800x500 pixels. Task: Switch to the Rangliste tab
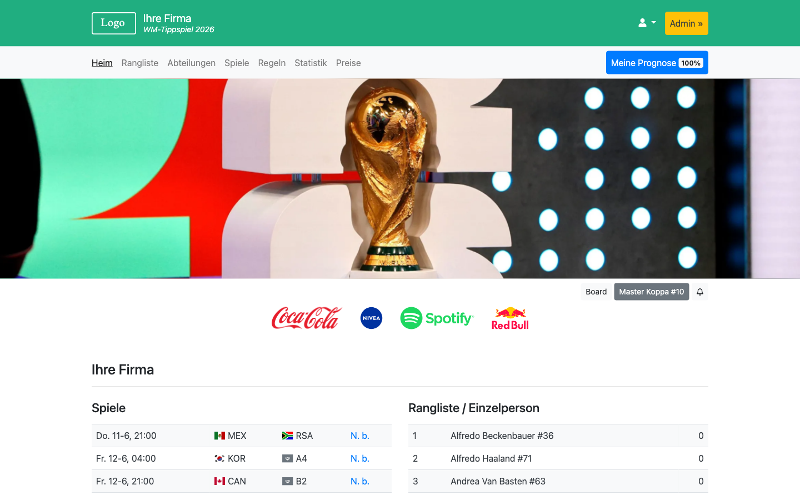139,63
